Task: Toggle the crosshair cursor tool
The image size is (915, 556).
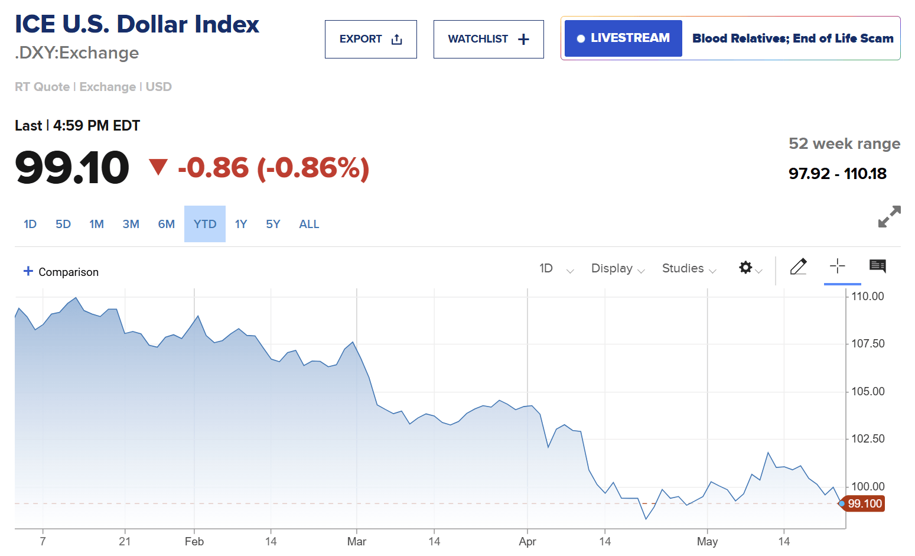Action: point(837,266)
